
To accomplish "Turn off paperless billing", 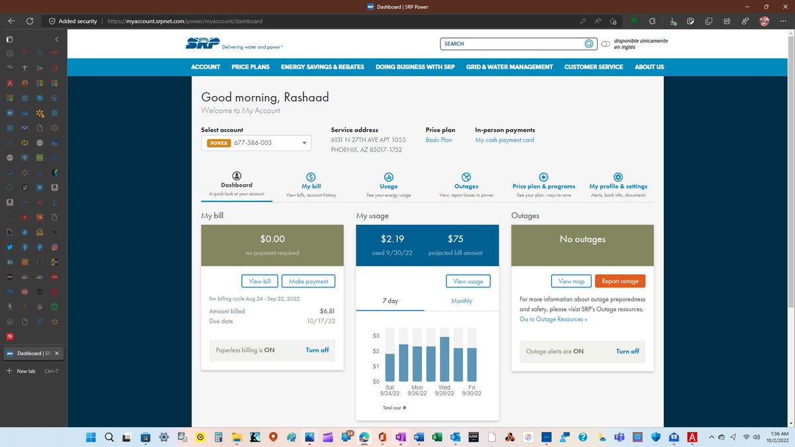I will point(317,350).
